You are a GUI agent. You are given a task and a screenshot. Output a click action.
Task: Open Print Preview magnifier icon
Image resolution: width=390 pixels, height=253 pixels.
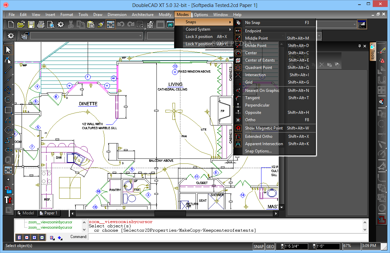click(51, 24)
